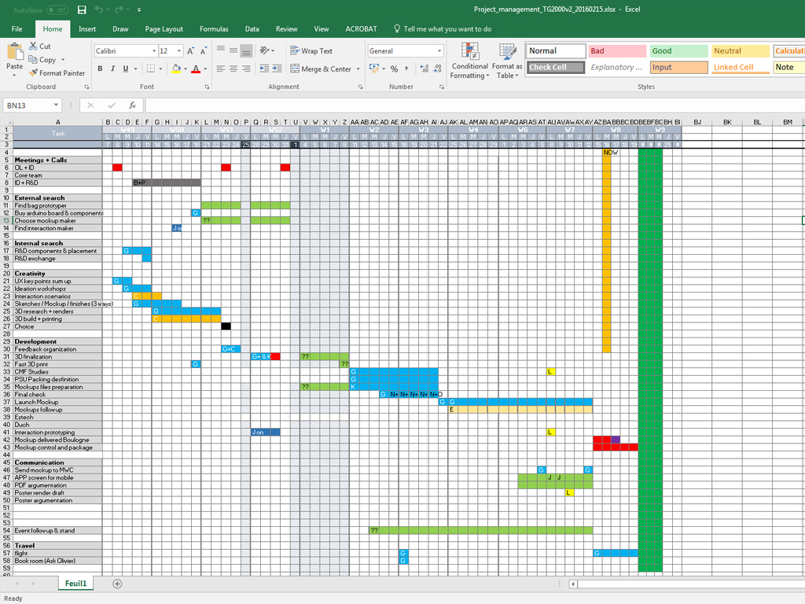Add a new sheet with plus icon
Viewport: 805px width, 604px height.
117,584
